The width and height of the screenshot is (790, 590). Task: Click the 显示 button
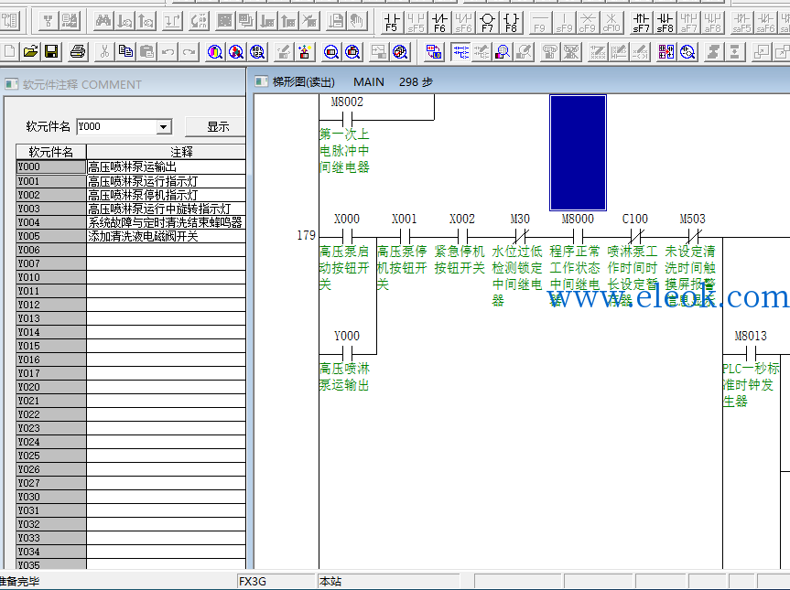pos(217,127)
